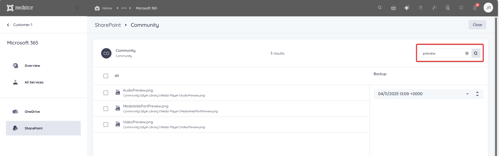
Task: Open notifications bell
Action: point(475,8)
